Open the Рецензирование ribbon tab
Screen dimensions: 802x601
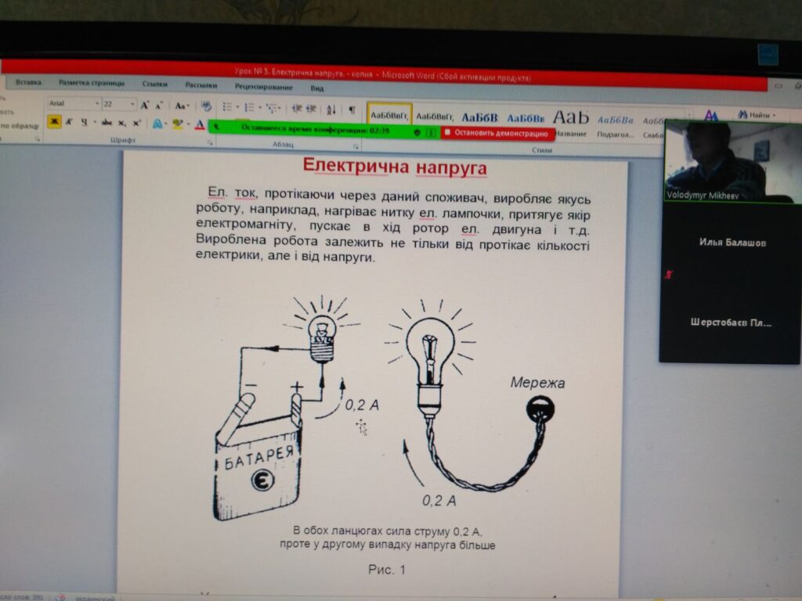(263, 87)
